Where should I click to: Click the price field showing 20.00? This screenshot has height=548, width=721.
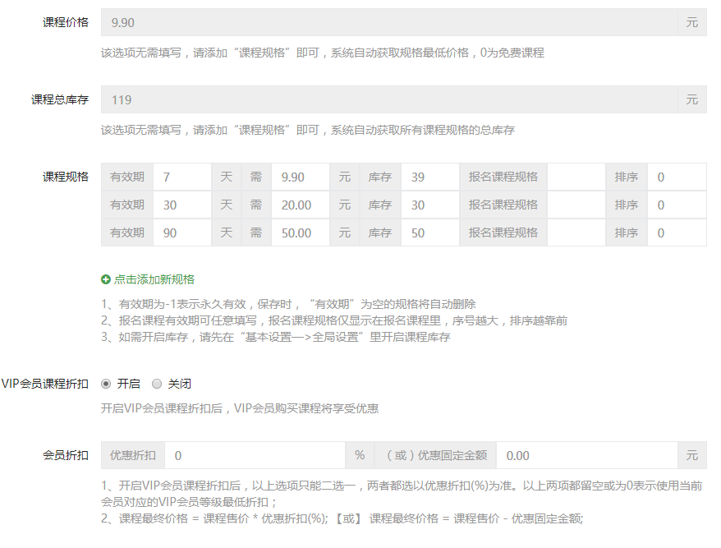click(x=301, y=205)
